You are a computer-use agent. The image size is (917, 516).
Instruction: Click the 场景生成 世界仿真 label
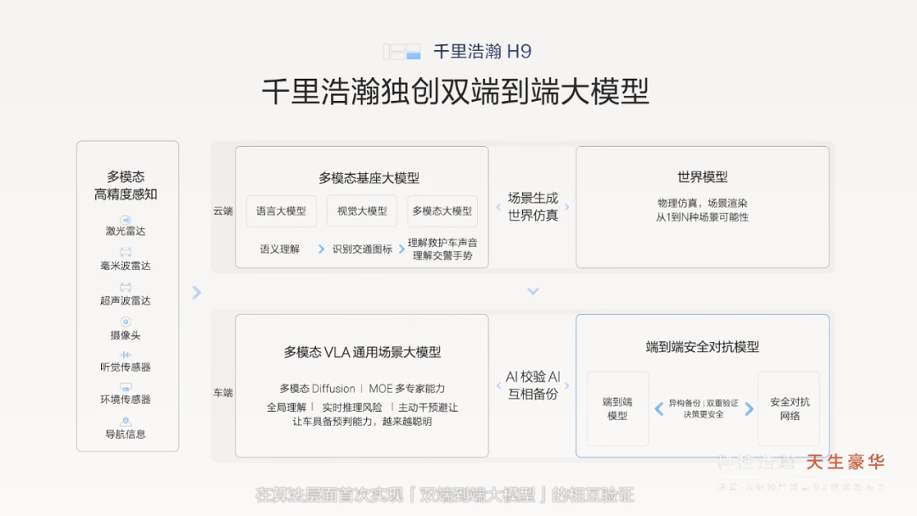point(532,207)
